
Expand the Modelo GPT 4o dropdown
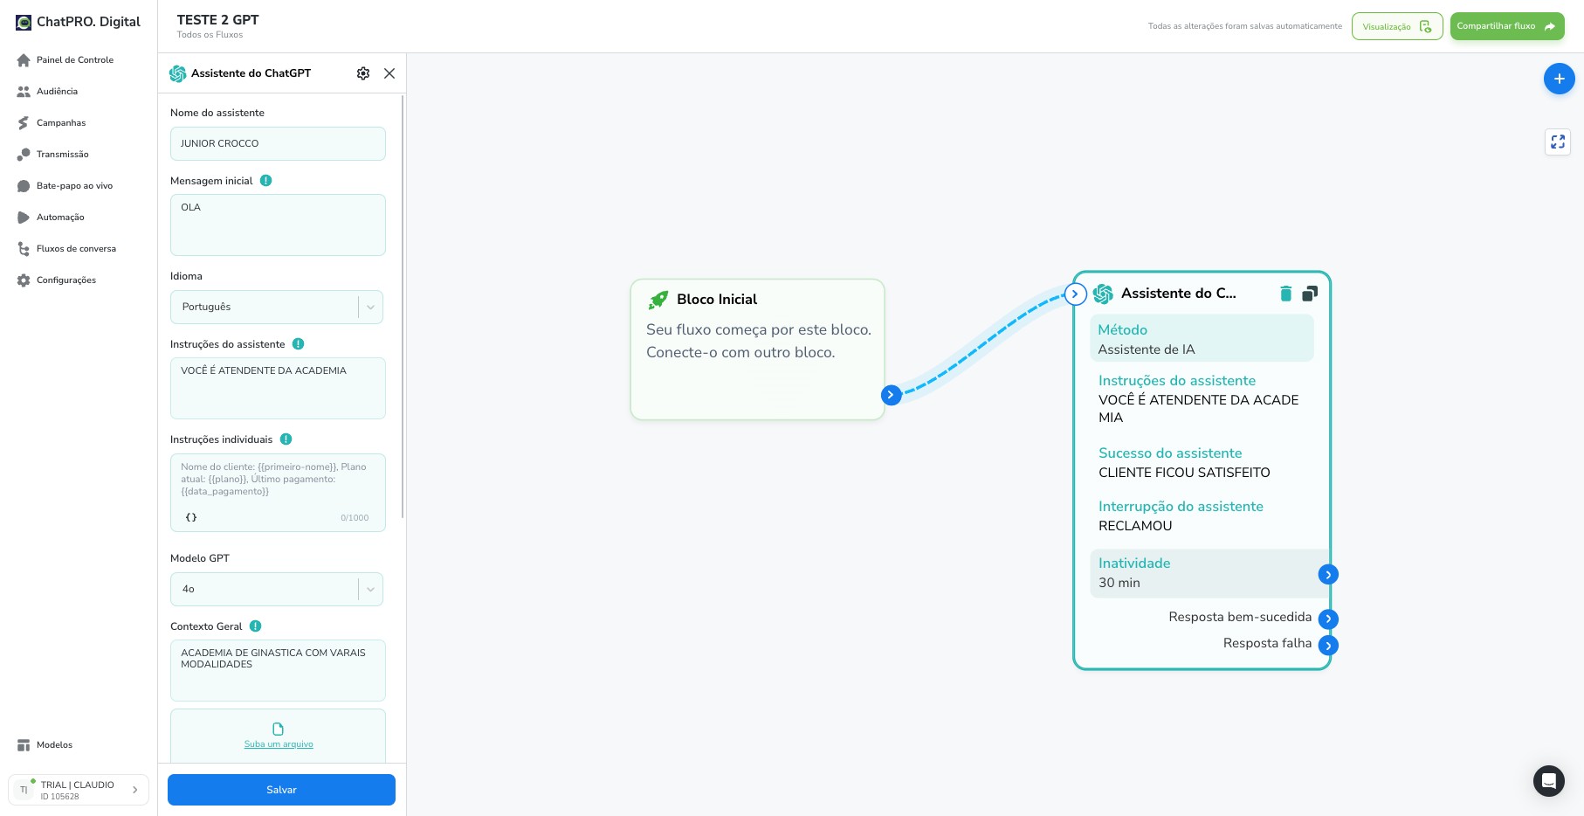277,589
